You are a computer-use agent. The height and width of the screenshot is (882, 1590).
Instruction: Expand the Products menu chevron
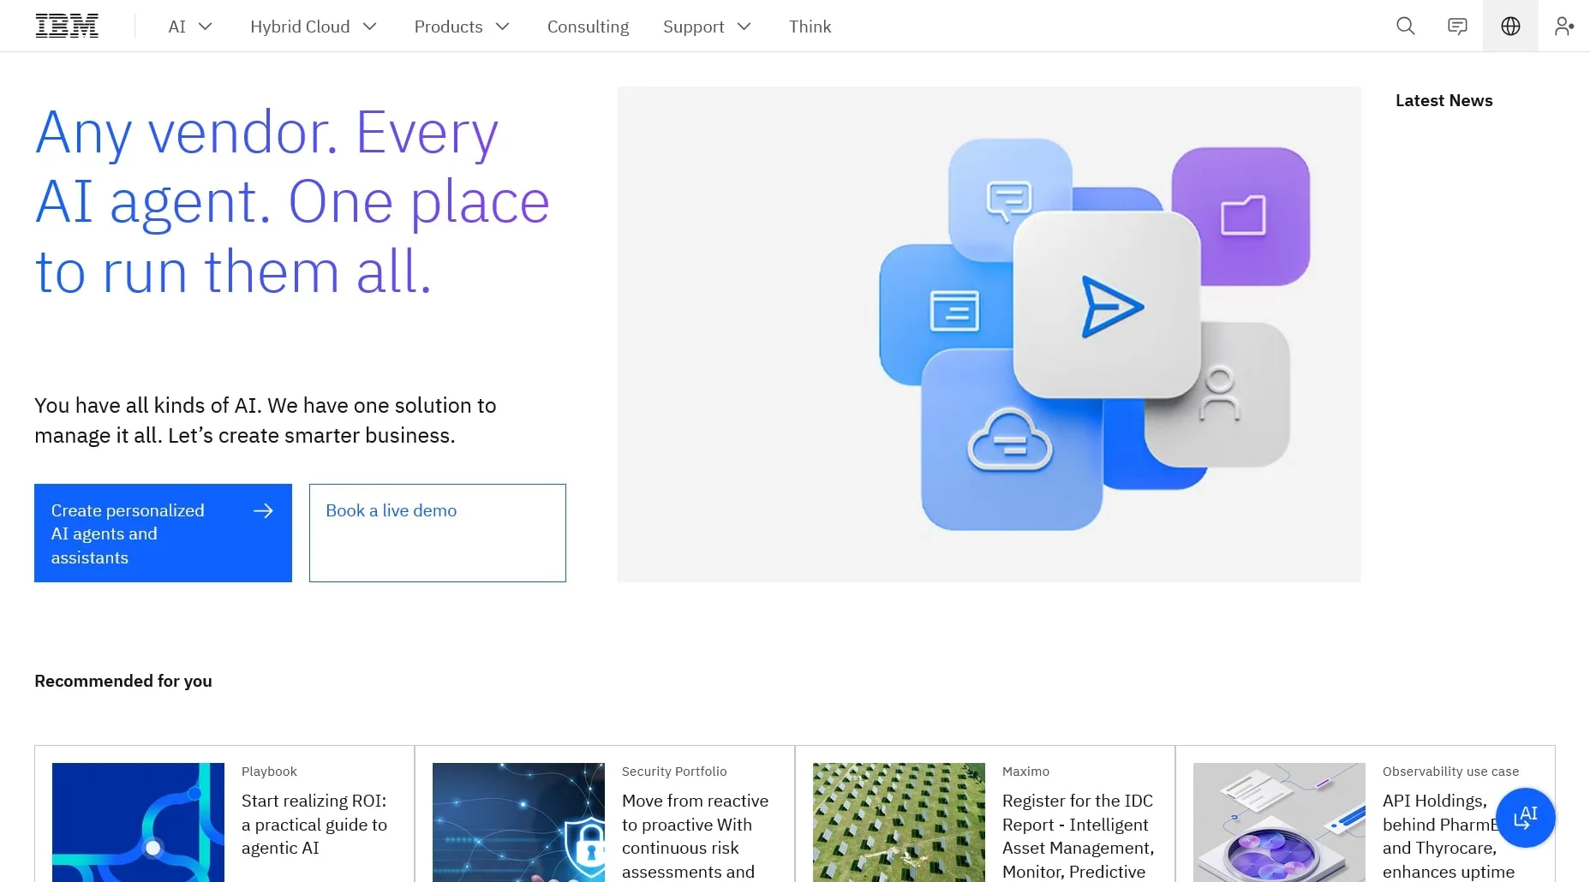(503, 27)
